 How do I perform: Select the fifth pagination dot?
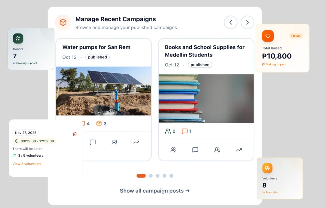coord(171,176)
